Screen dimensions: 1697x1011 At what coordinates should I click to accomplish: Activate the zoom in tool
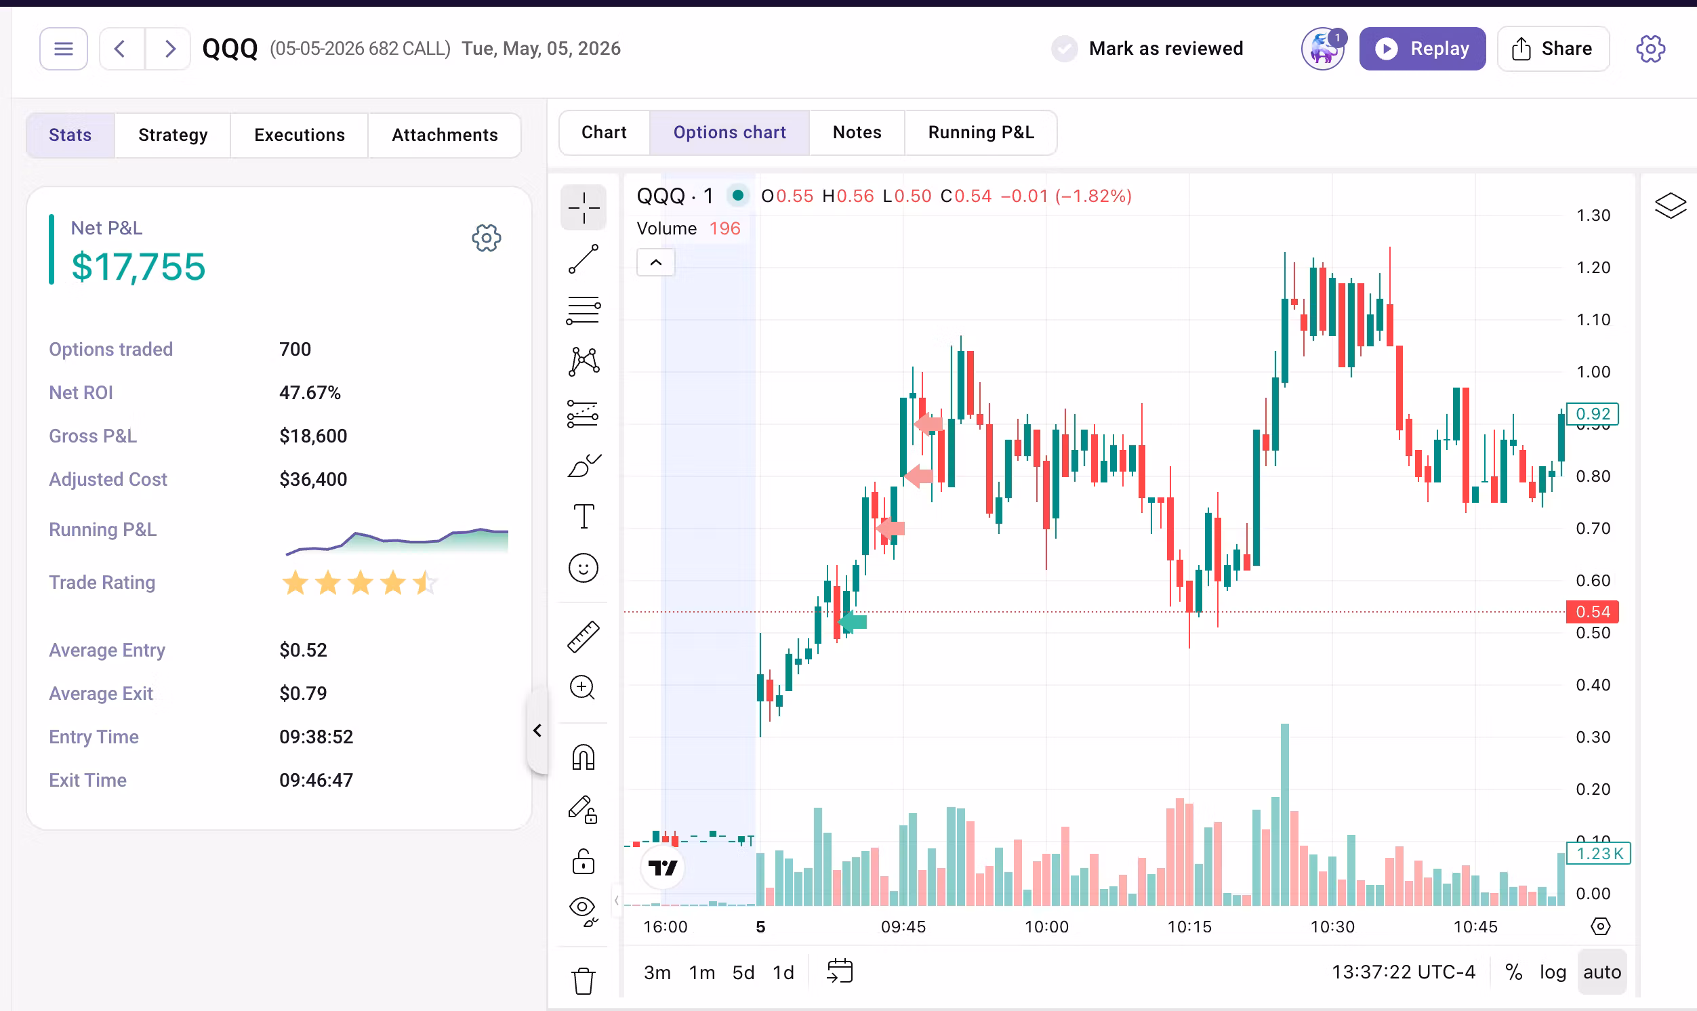point(583,687)
